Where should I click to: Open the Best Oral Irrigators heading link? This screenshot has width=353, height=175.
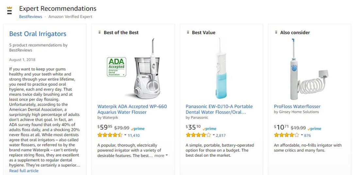pyautogui.click(x=38, y=34)
